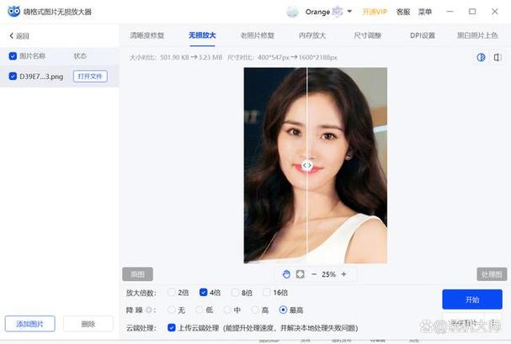This screenshot has height=344, width=511.
Task: Switch to the DPI设置 tab
Action: click(423, 35)
